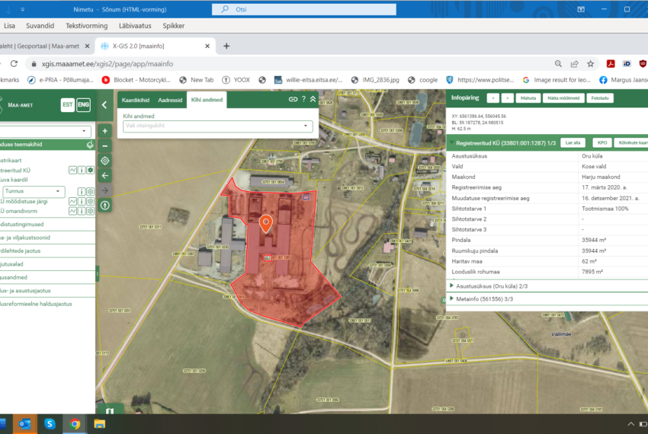Viewport: 648px width, 434px height.
Task: Open Chrome from the taskbar
Action: [x=75, y=423]
